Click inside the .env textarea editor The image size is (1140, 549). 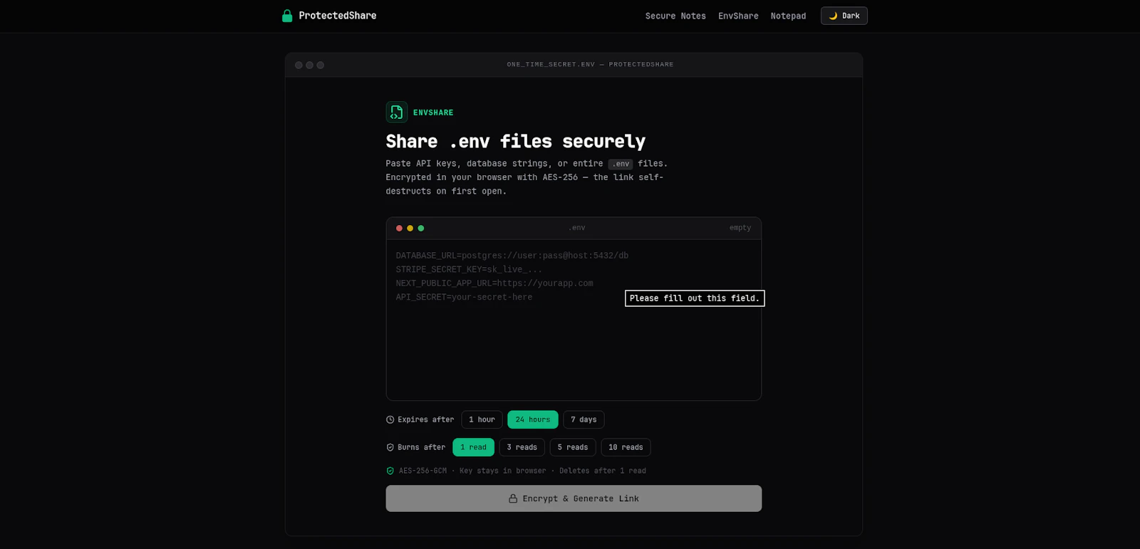[x=574, y=319]
